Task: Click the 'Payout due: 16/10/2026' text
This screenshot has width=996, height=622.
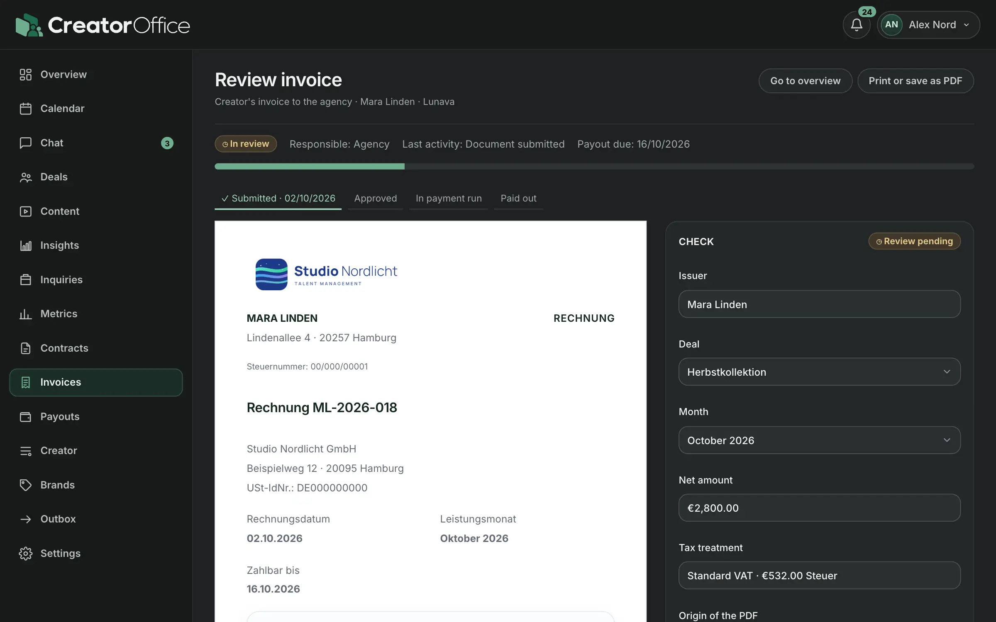Action: pyautogui.click(x=633, y=144)
